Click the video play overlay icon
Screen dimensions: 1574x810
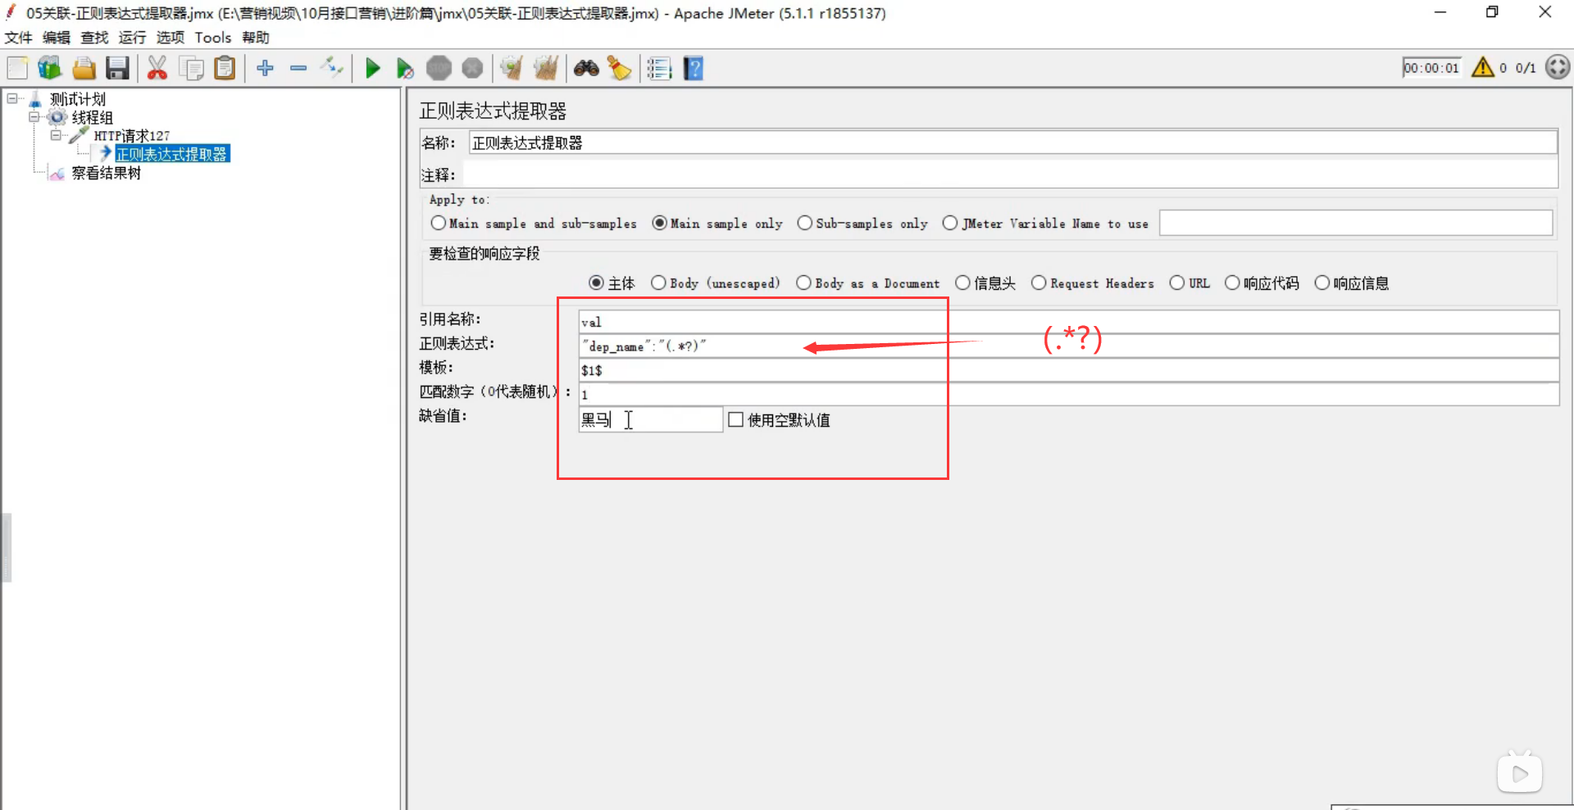coord(1520,773)
